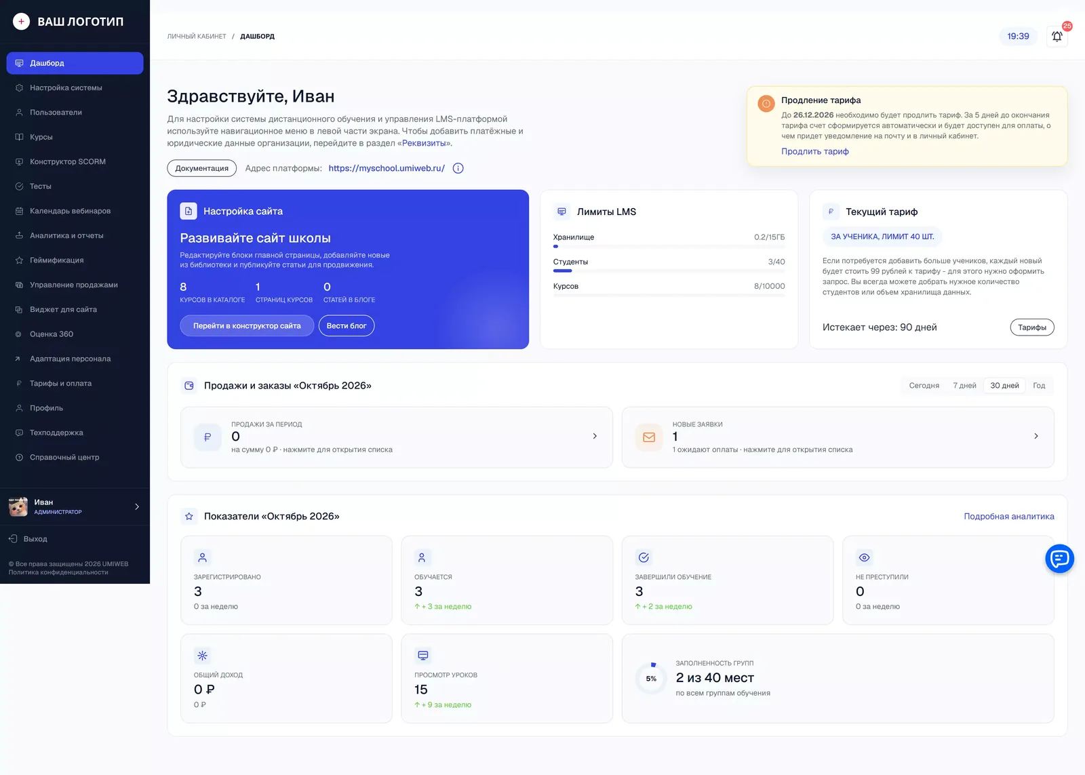Click the ruble icon in sales card
Image resolution: width=1085 pixels, height=775 pixels.
pyautogui.click(x=208, y=437)
